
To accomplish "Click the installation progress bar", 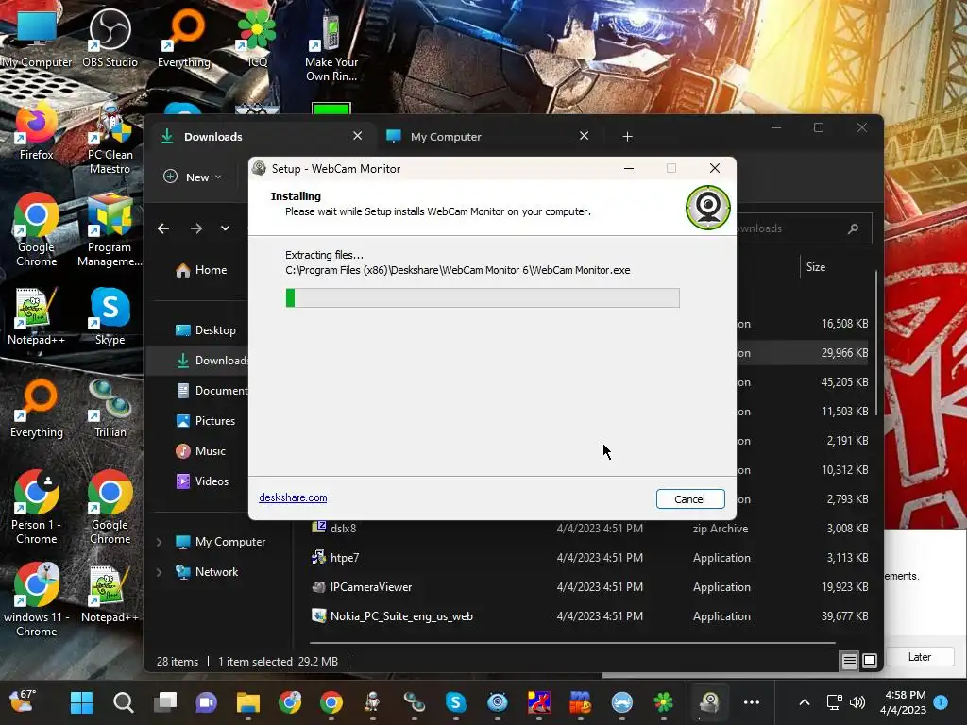I will pos(483,297).
